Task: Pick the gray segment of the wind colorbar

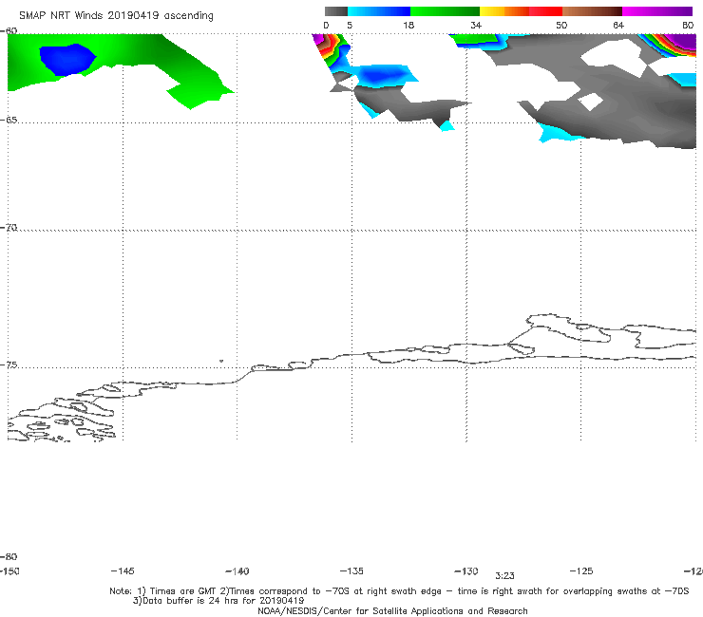Action: 335,11
